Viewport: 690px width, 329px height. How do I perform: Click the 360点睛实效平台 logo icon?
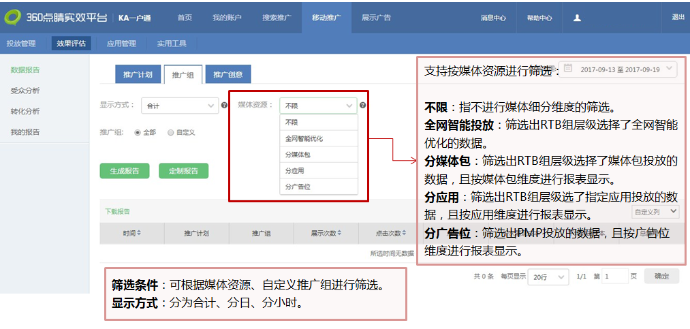pyautogui.click(x=14, y=17)
